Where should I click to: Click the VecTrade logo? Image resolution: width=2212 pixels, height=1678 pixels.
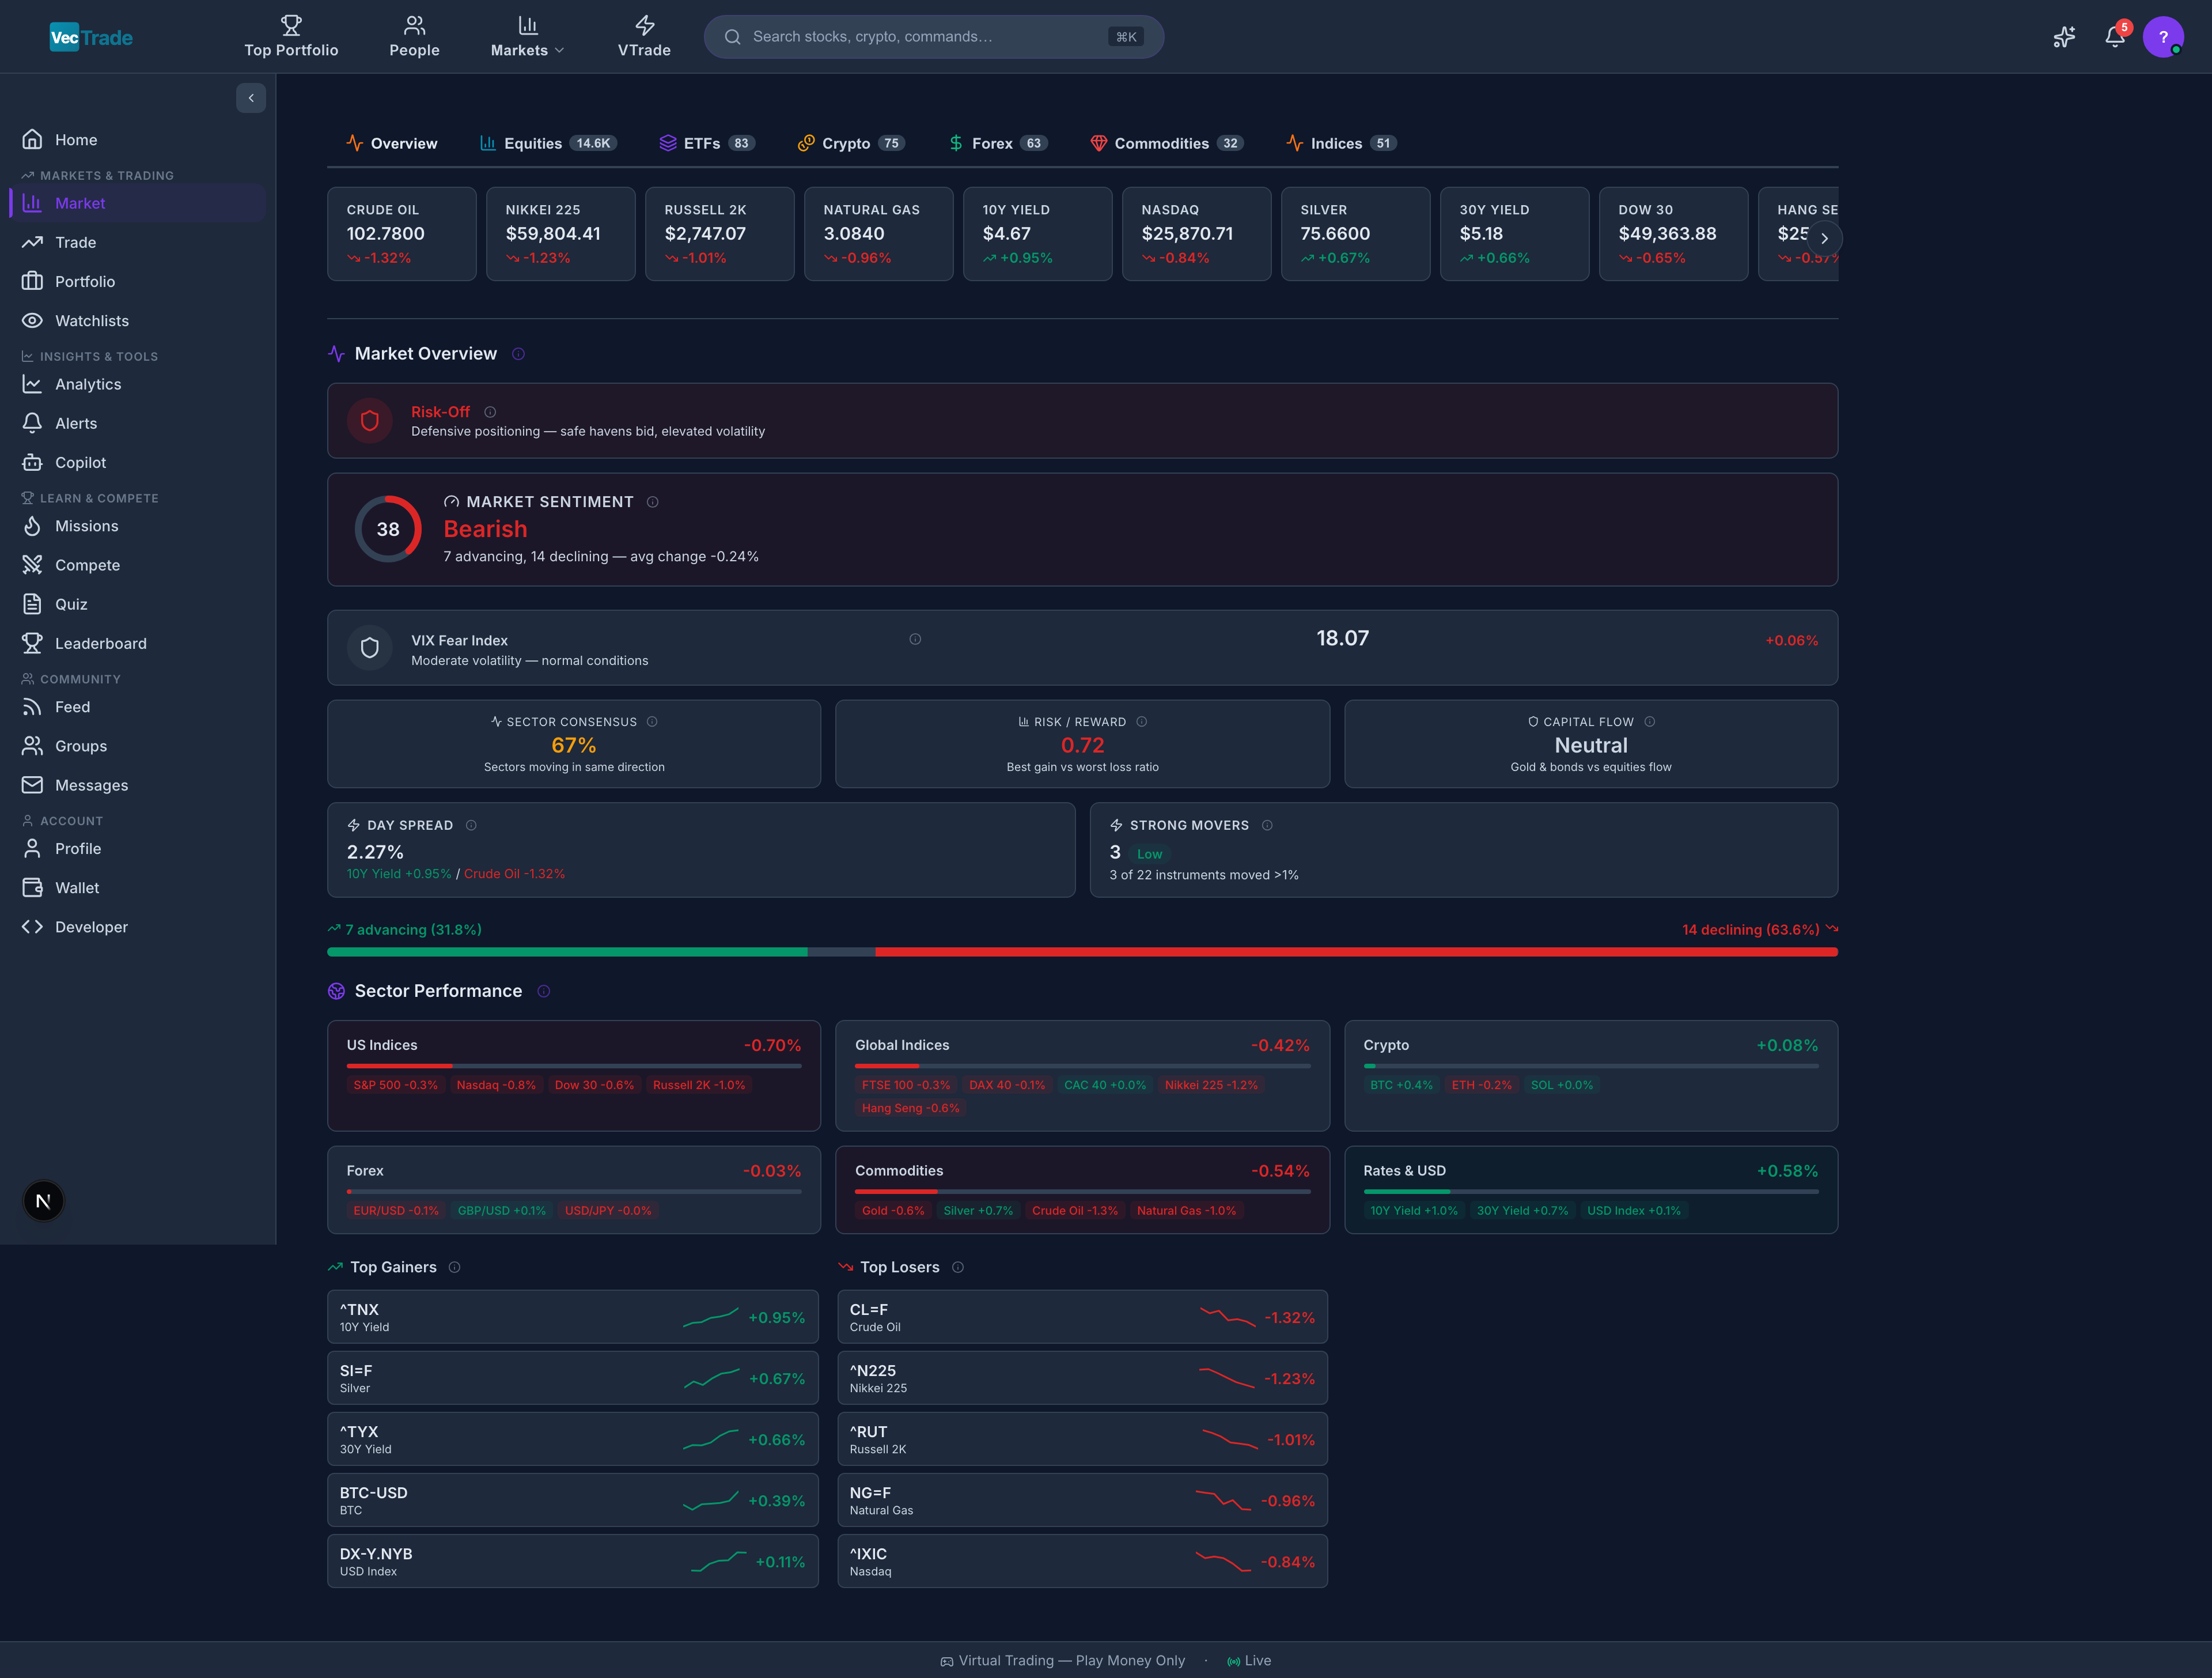pyautogui.click(x=91, y=37)
